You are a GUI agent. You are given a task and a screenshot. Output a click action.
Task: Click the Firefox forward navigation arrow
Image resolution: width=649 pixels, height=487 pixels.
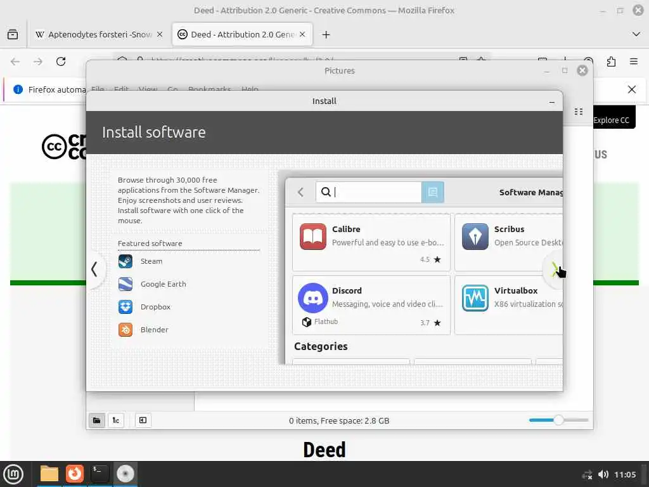click(38, 62)
